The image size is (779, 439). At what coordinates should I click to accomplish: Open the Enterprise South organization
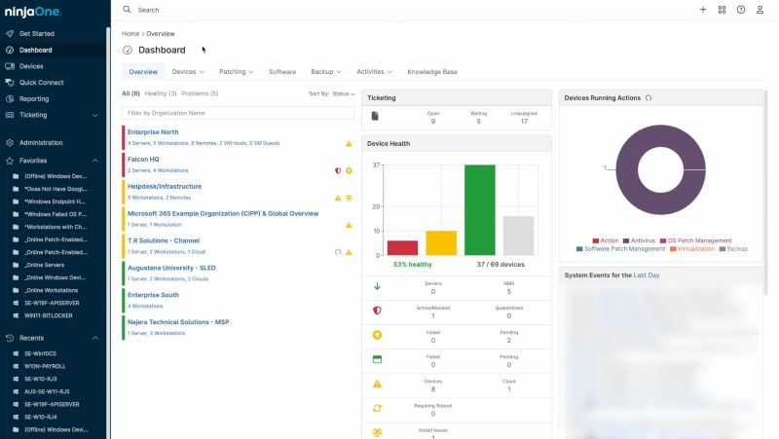[x=153, y=295]
